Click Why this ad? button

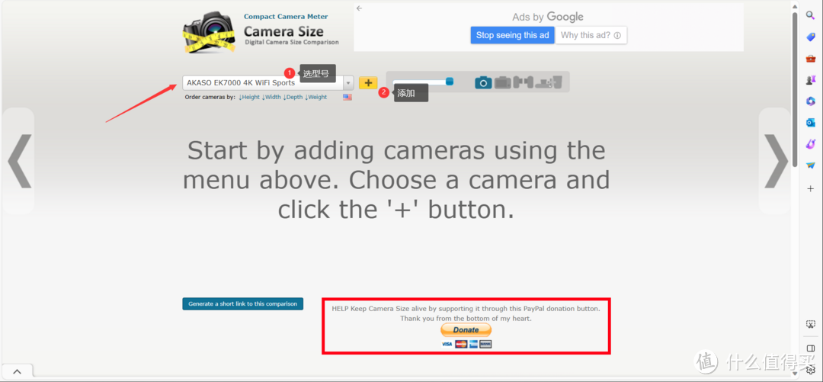pyautogui.click(x=591, y=35)
